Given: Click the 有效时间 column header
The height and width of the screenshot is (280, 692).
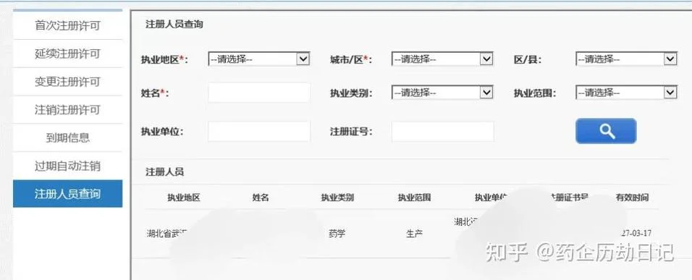Looking at the screenshot, I should tap(633, 198).
